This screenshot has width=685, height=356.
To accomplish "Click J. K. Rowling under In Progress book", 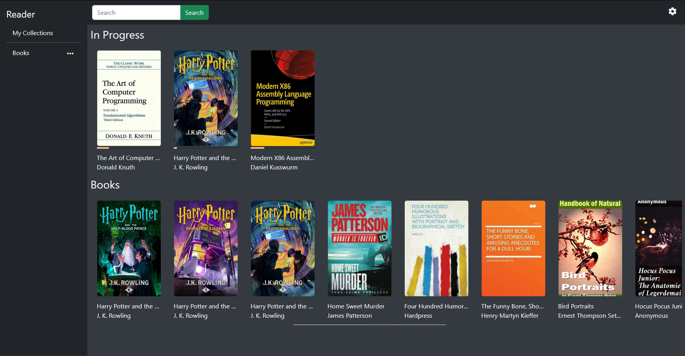I will pos(190,167).
